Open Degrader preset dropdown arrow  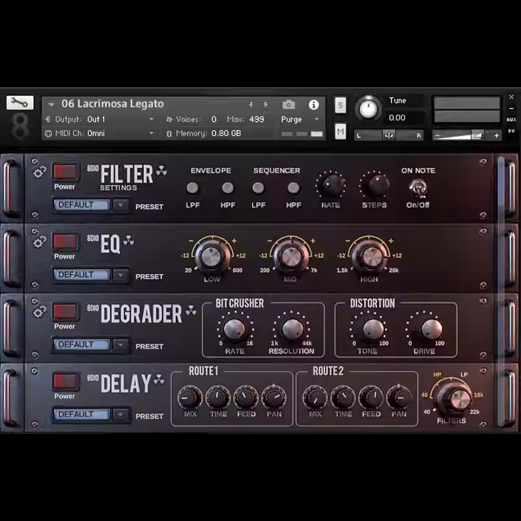(120, 345)
